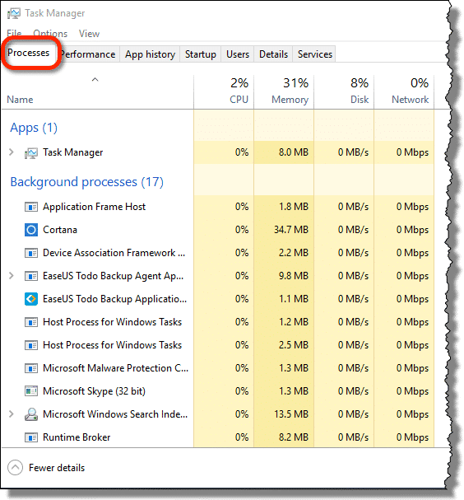The width and height of the screenshot is (464, 500).
Task: Select the Runtime Broker row
Action: pyautogui.click(x=218, y=437)
